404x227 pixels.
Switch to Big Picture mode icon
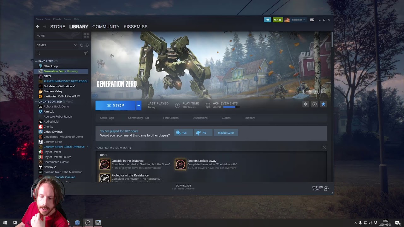[x=312, y=20]
